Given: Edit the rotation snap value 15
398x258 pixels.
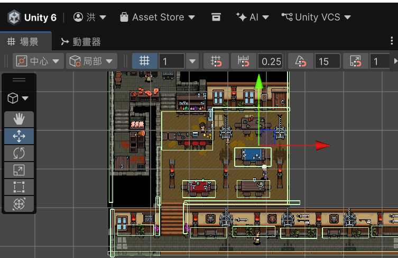Looking at the screenshot, I should 327,61.
